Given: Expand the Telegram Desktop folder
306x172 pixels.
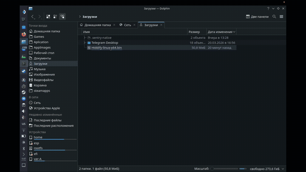Looking at the screenshot, I should coord(85,42).
